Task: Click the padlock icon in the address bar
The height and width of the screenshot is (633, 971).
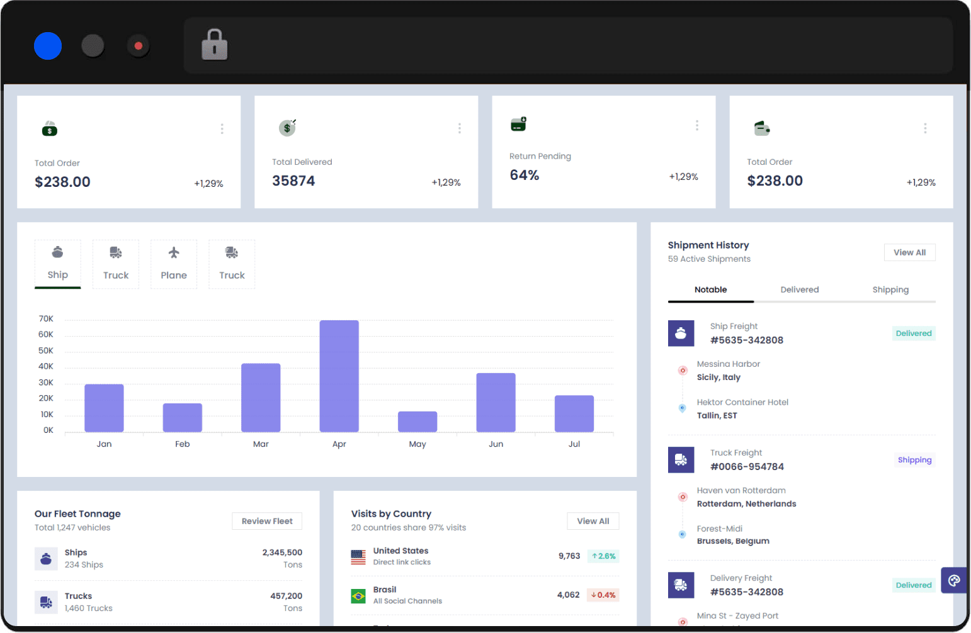Action: pyautogui.click(x=214, y=45)
